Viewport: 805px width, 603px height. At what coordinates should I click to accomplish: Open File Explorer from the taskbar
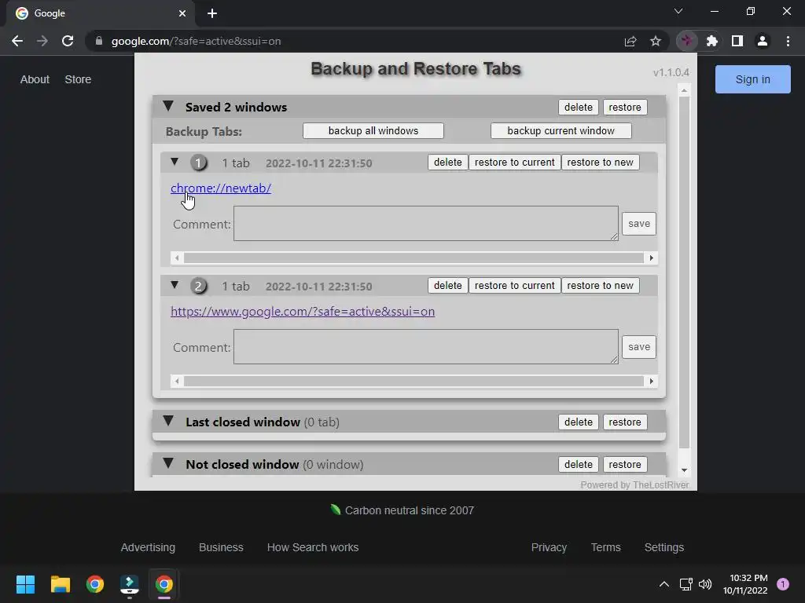60,584
